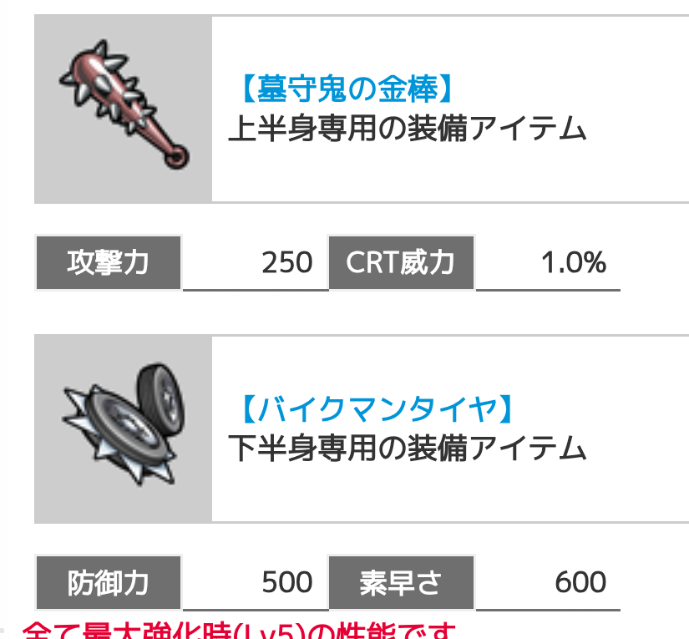The height and width of the screenshot is (639, 689).
Task: Click the 1.0% CRT power value
Action: pyautogui.click(x=574, y=263)
